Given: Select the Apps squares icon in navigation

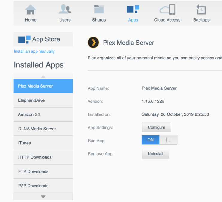Looking at the screenshot, I should tap(133, 9).
